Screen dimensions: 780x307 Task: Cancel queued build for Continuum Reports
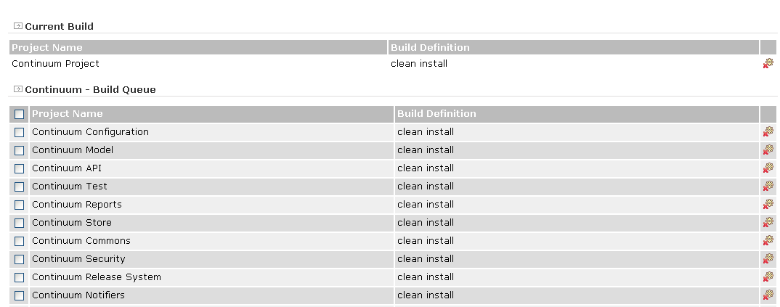768,205
